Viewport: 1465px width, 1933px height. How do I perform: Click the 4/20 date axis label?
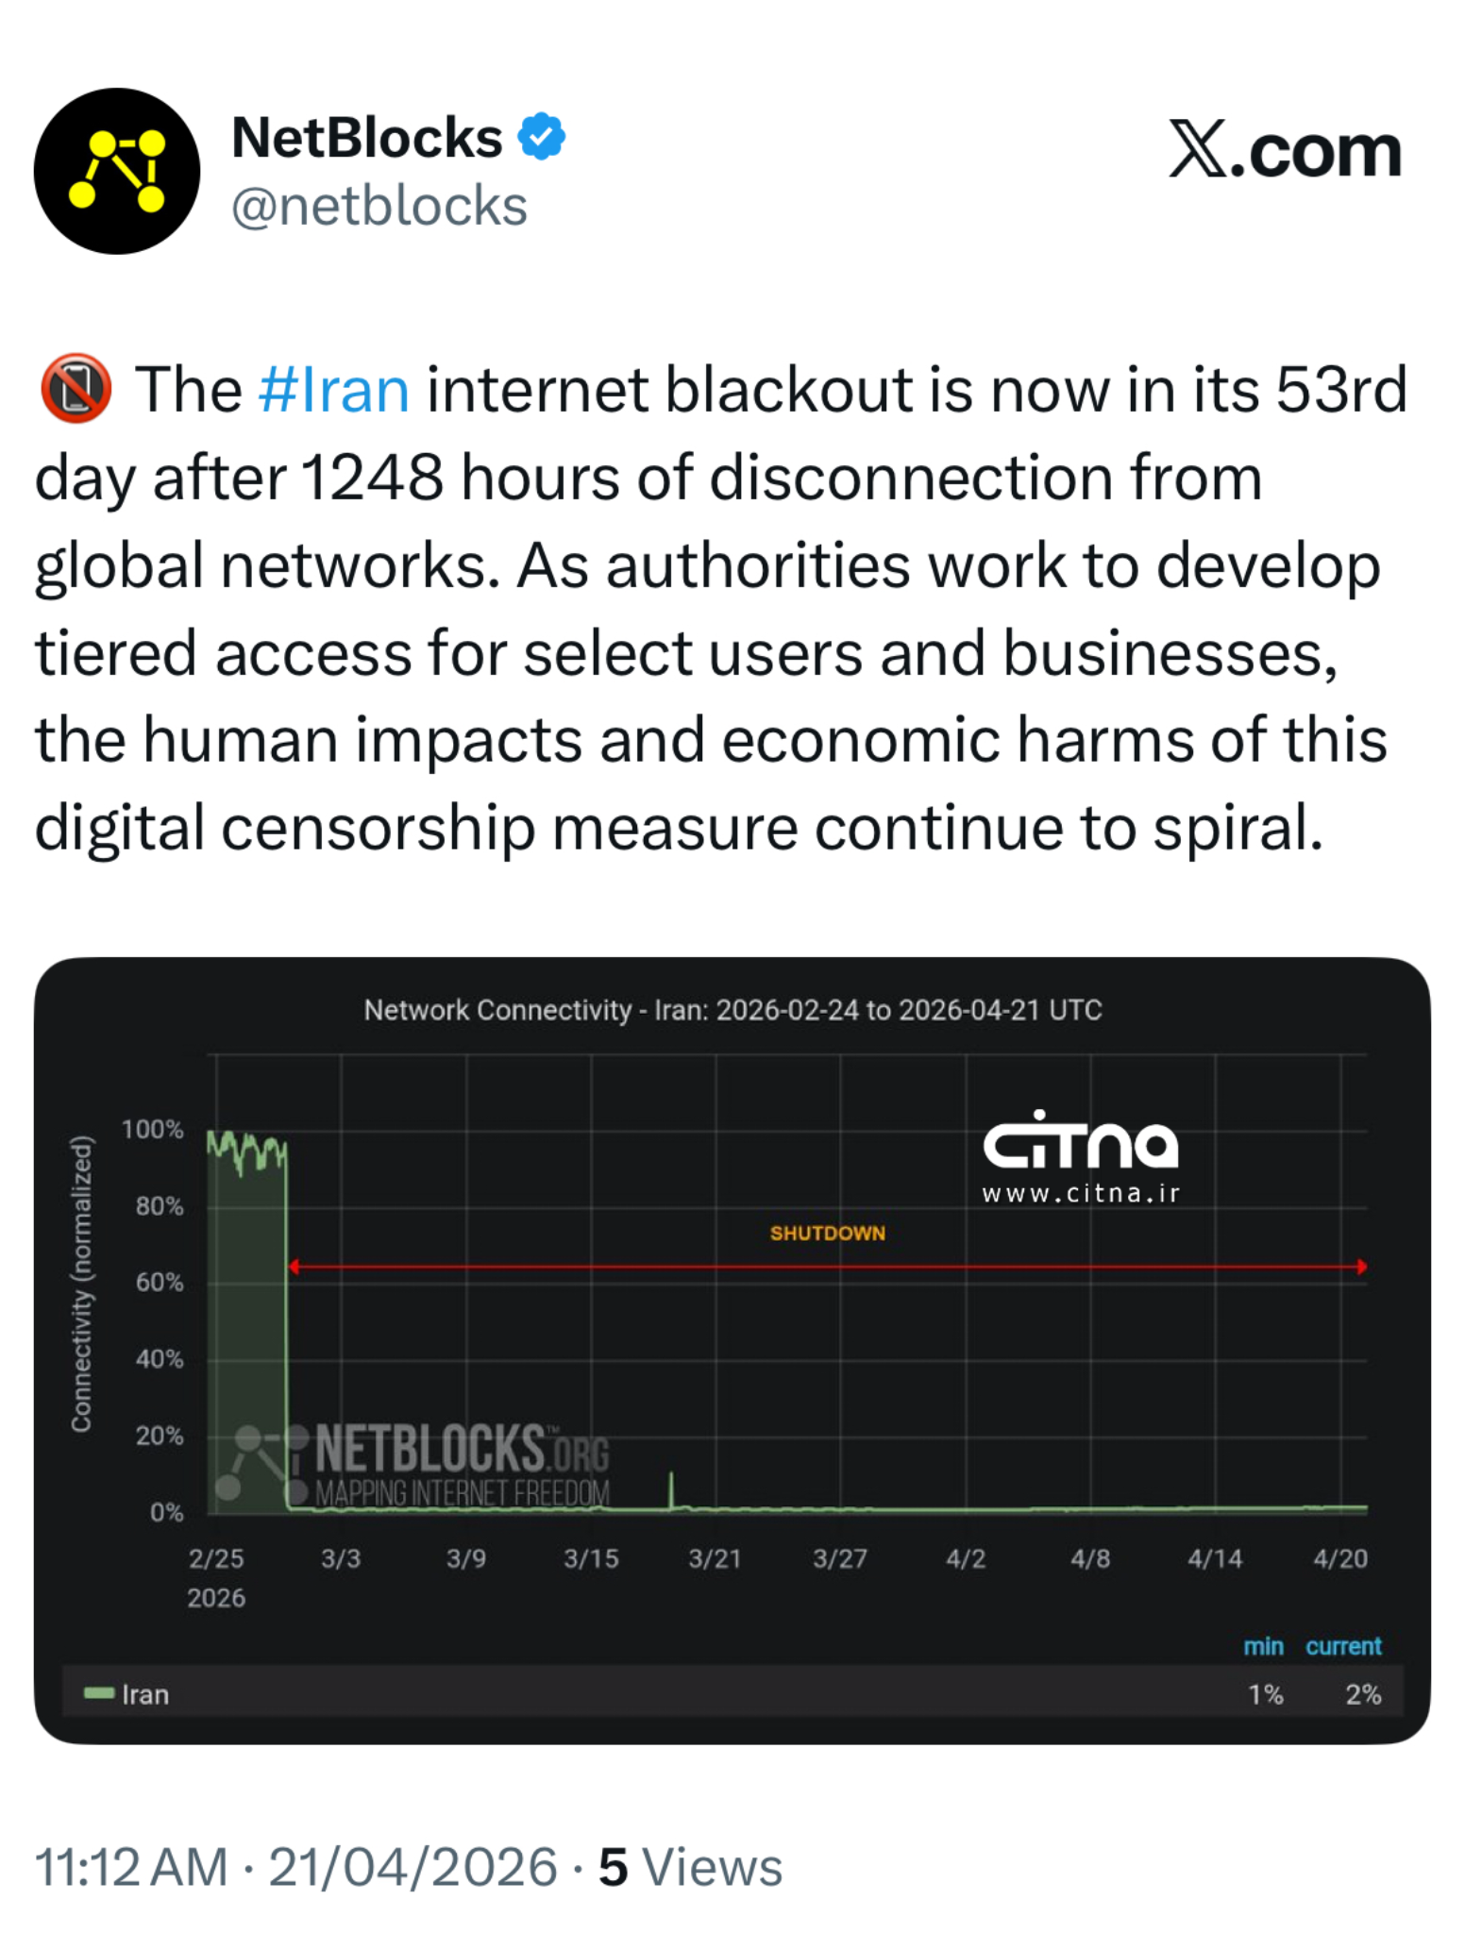[x=1339, y=1558]
